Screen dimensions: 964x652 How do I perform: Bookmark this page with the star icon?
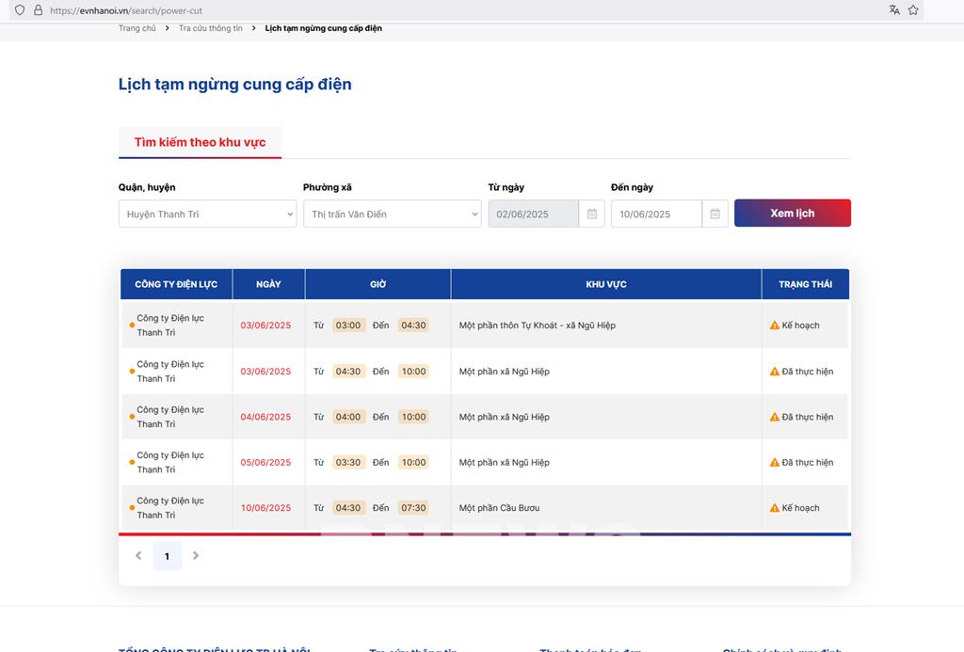pyautogui.click(x=913, y=10)
